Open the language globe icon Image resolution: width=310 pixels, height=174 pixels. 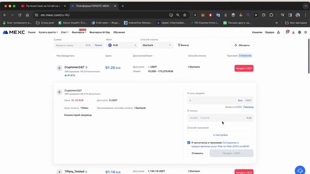point(299,32)
